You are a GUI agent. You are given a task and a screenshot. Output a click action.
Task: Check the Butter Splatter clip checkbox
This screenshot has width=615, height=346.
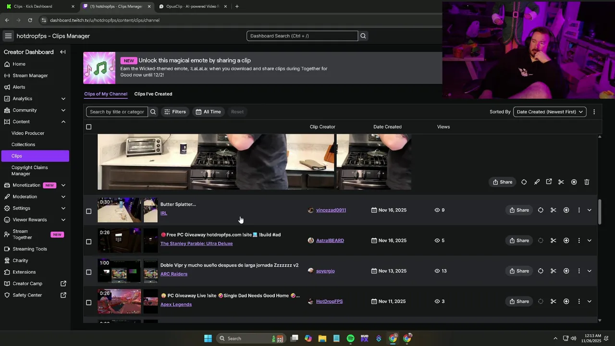pos(88,211)
